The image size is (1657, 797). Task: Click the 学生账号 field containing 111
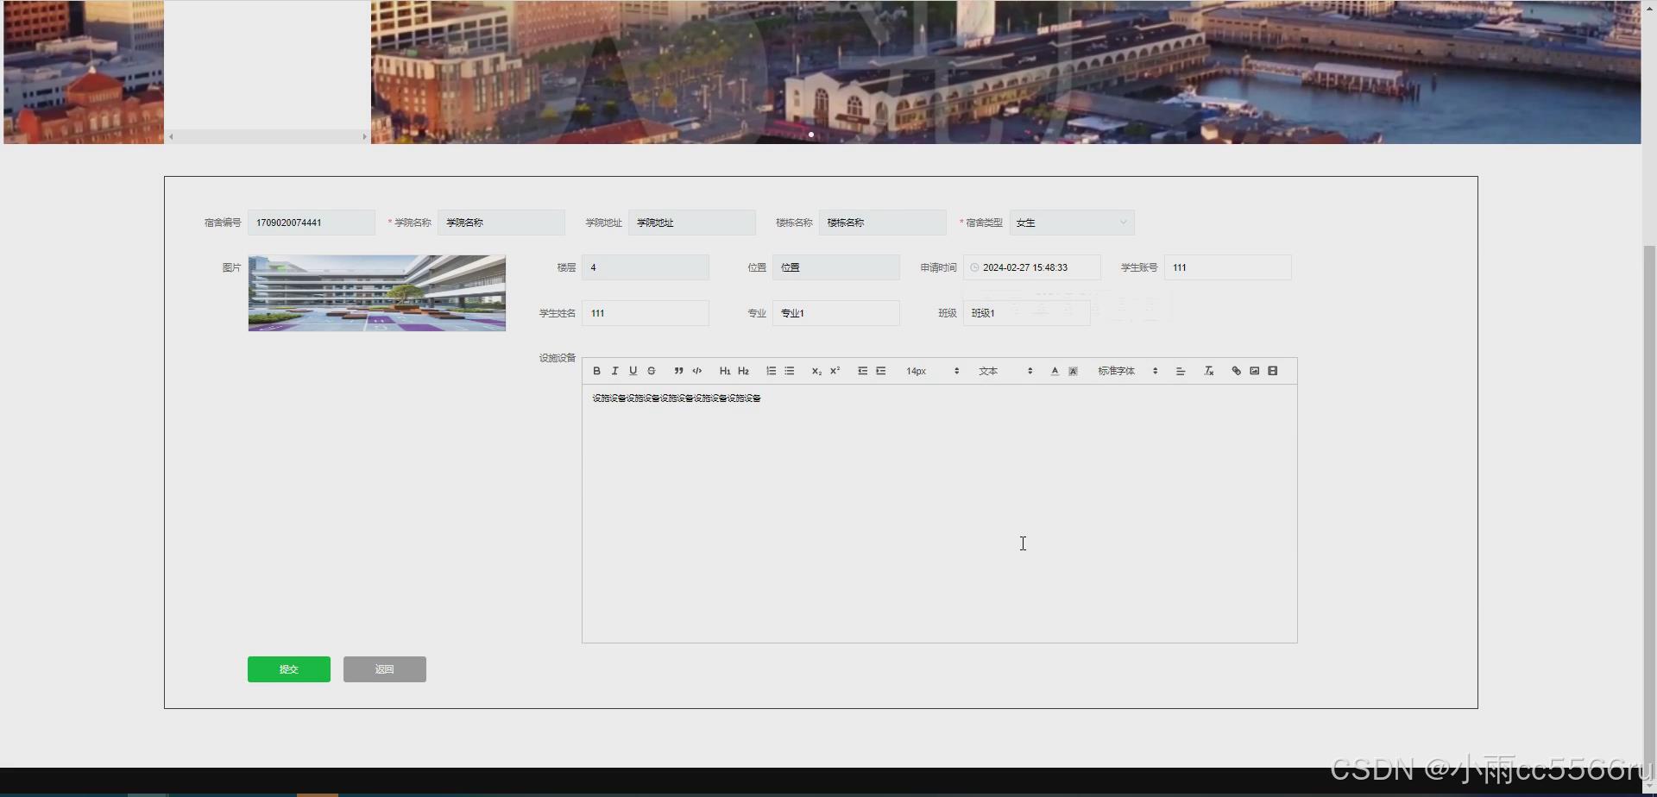pos(1228,267)
